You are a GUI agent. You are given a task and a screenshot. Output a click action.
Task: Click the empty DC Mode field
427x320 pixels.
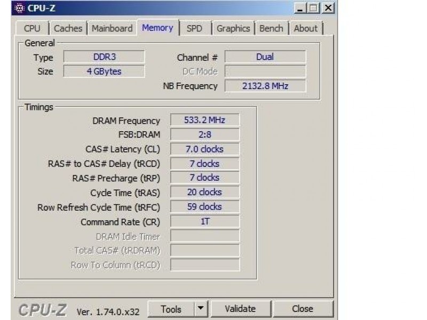(265, 71)
